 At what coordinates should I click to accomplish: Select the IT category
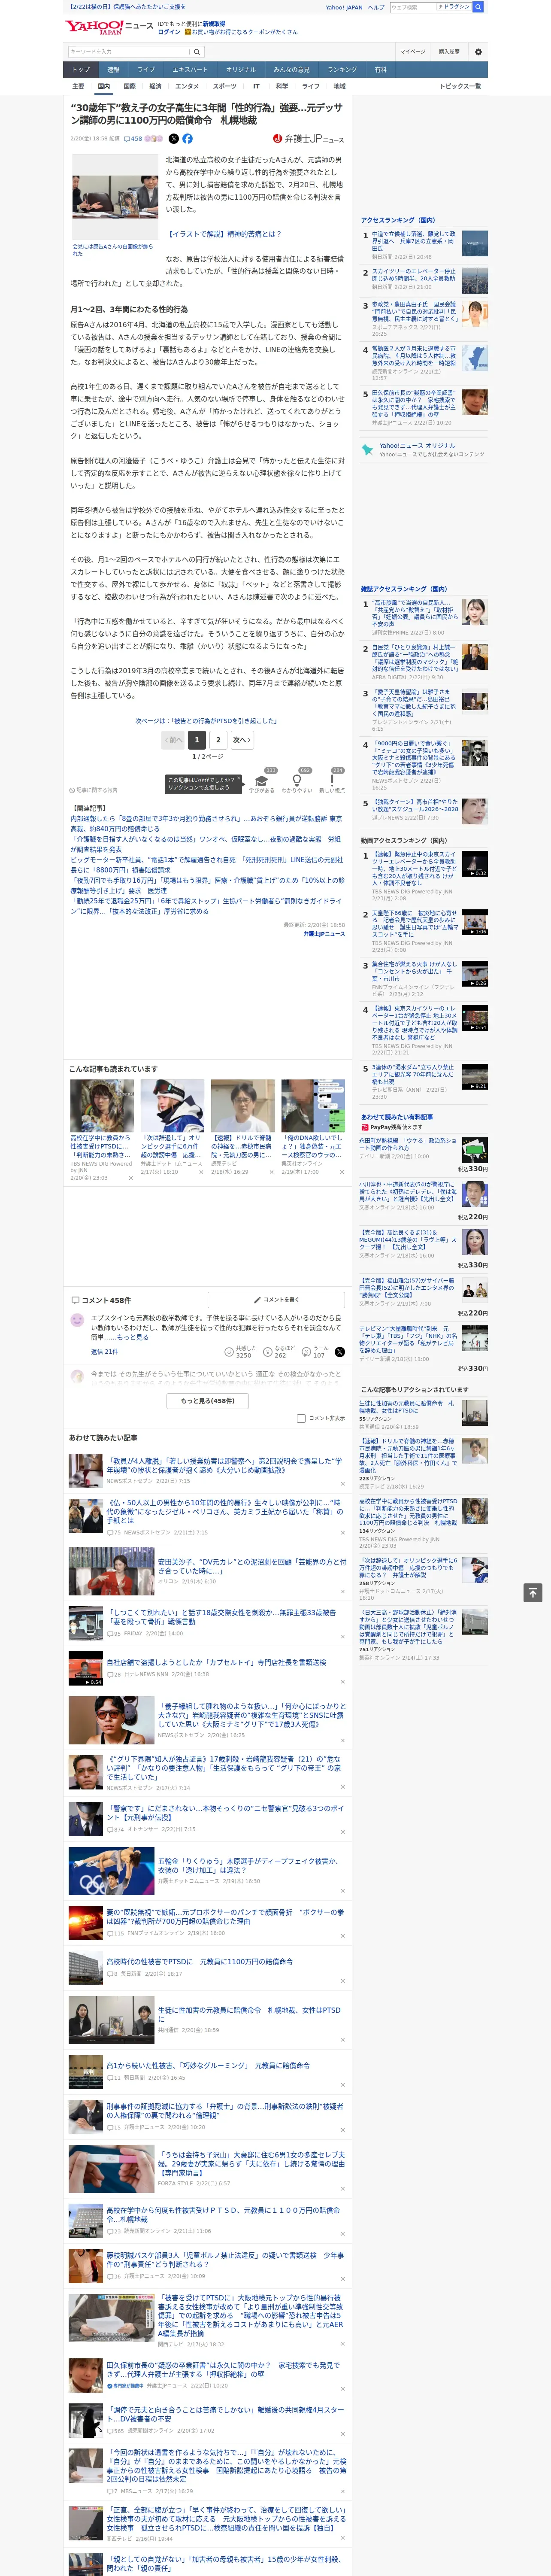pyautogui.click(x=256, y=86)
